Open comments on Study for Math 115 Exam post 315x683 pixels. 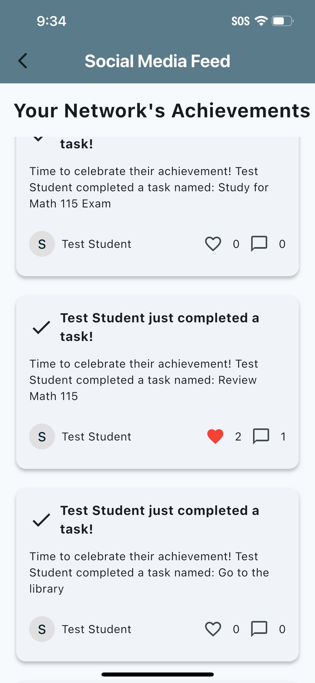coord(259,244)
